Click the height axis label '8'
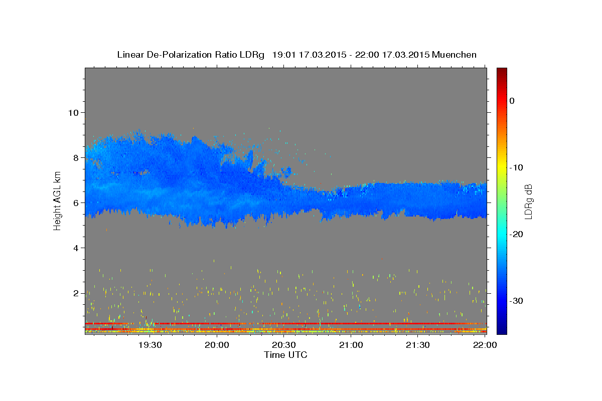Viewport: 602px width, 401px height. 75,157
